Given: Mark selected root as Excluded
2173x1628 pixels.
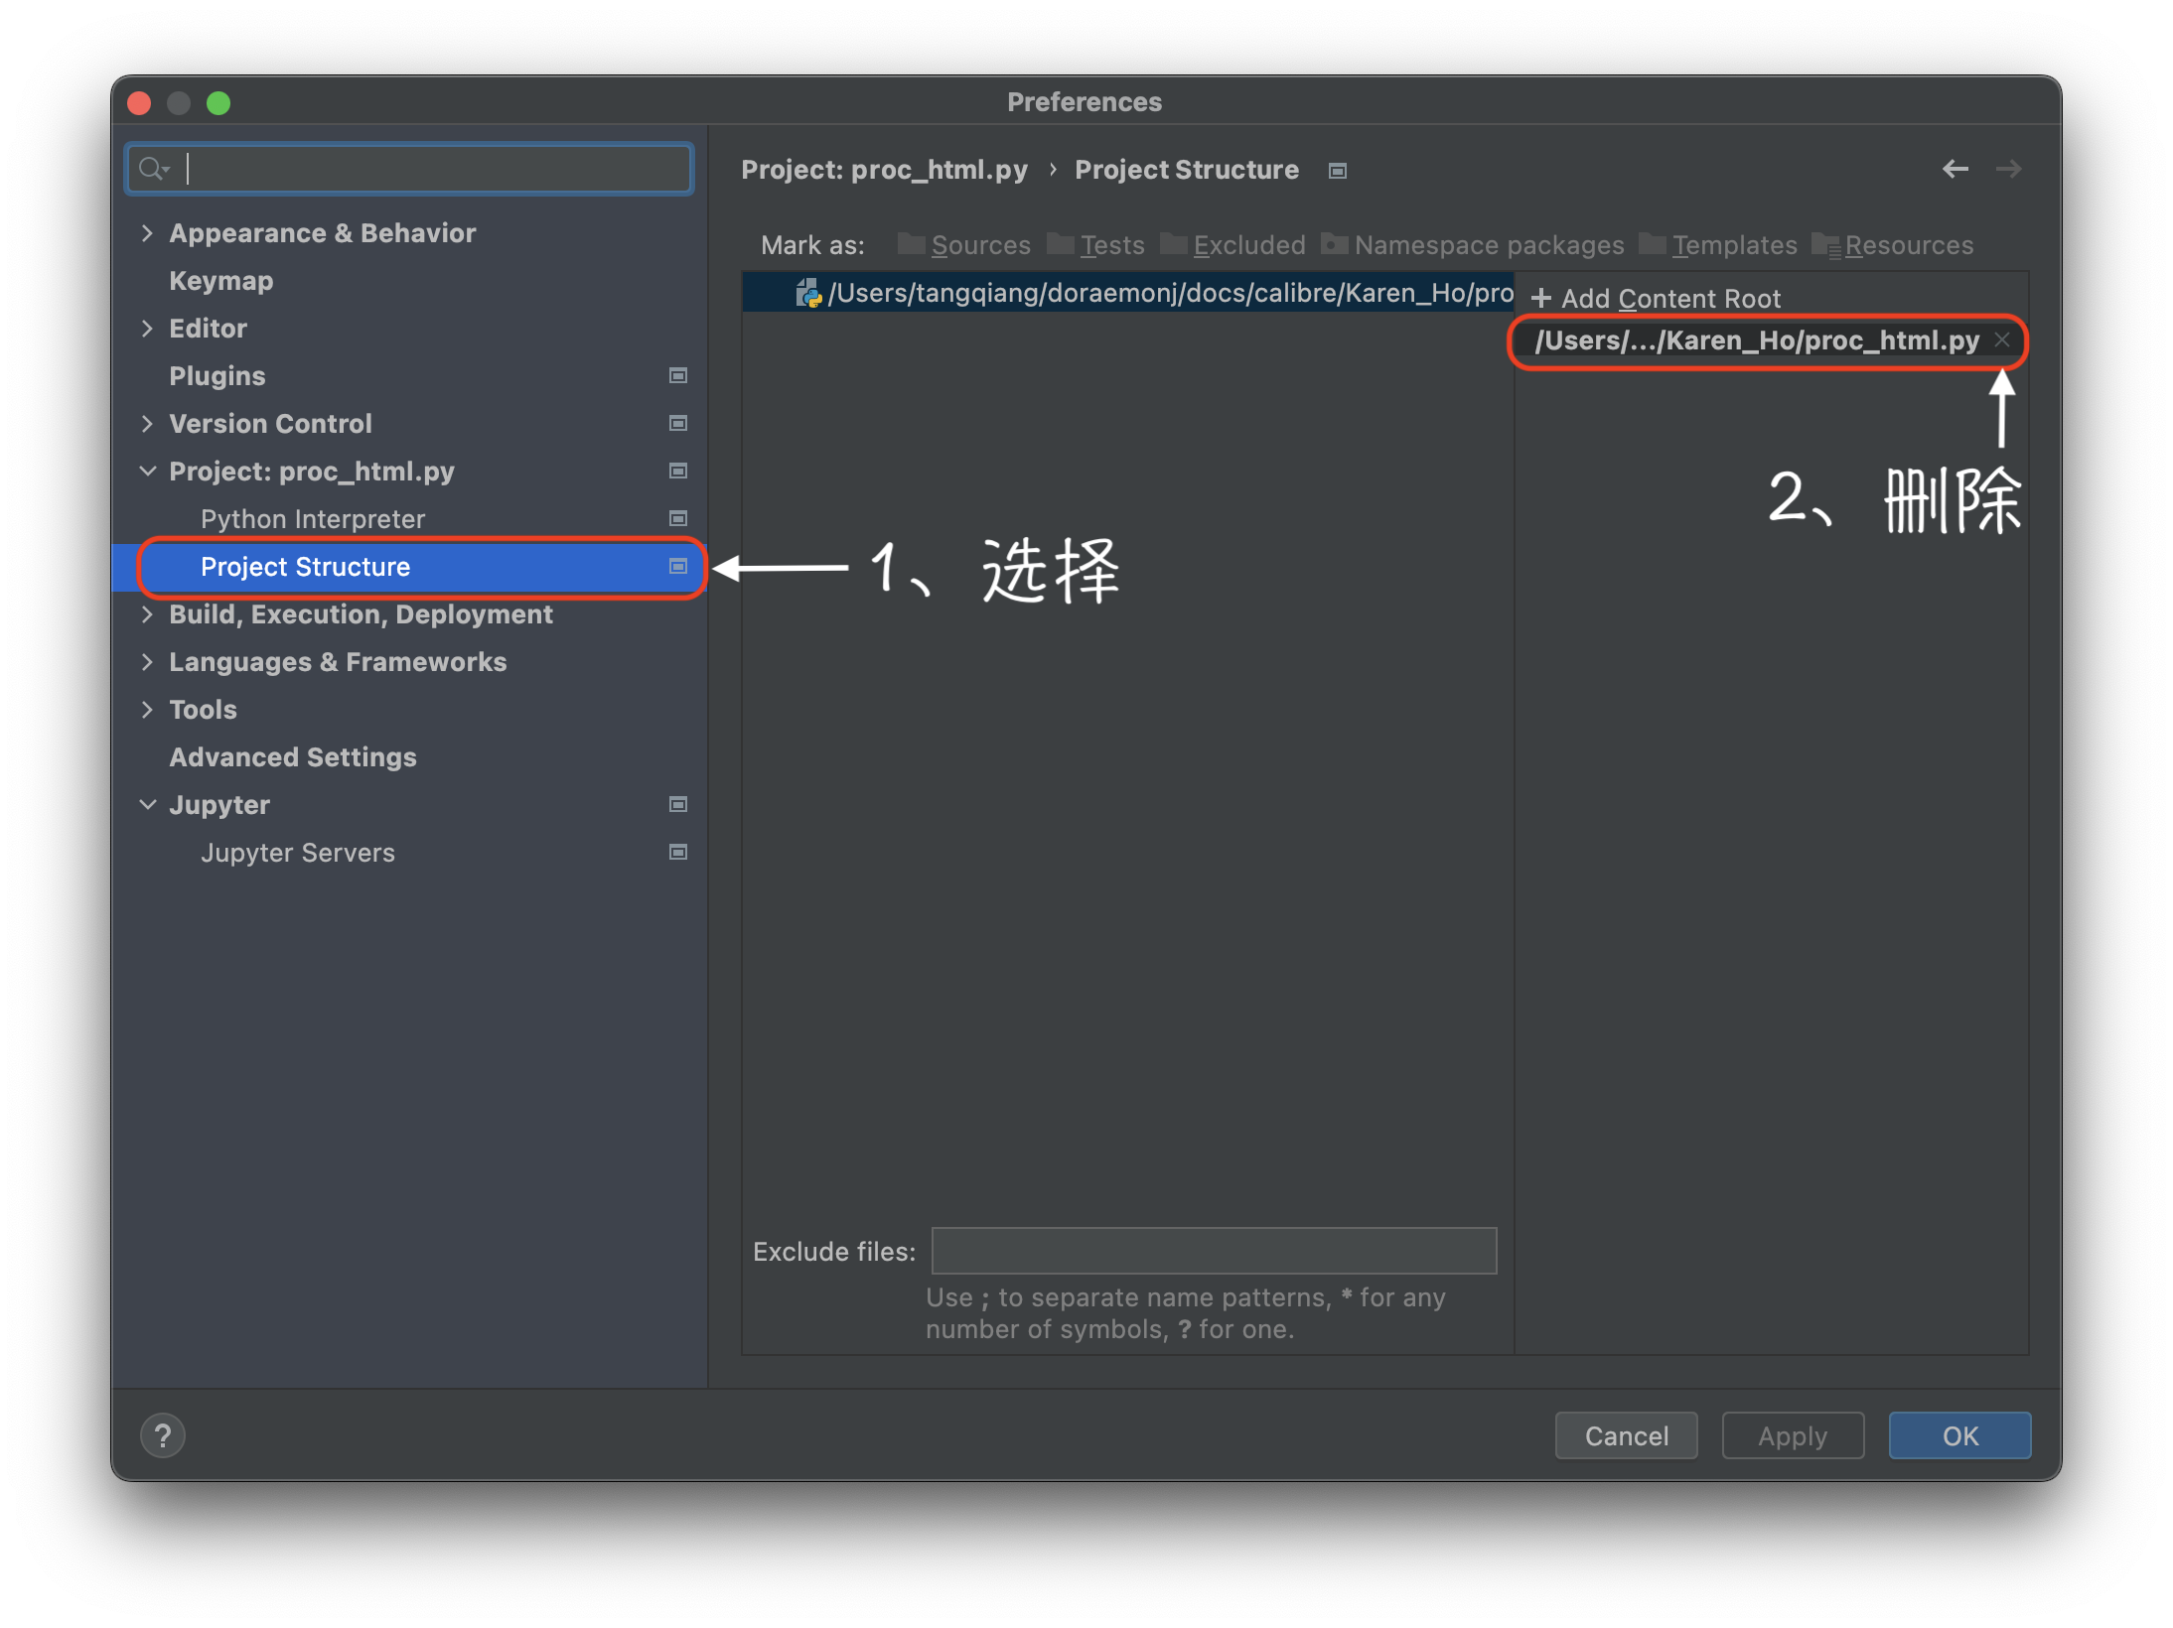Looking at the screenshot, I should pyautogui.click(x=1249, y=245).
